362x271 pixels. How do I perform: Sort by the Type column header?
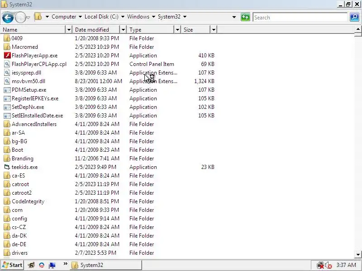click(150, 30)
